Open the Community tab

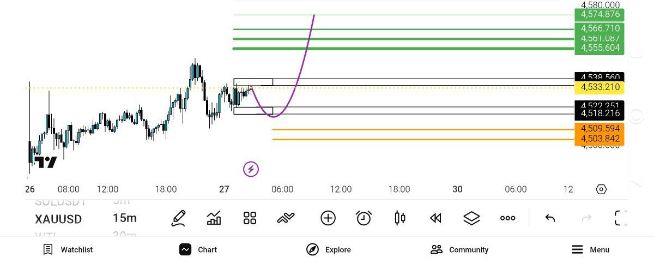pos(459,249)
